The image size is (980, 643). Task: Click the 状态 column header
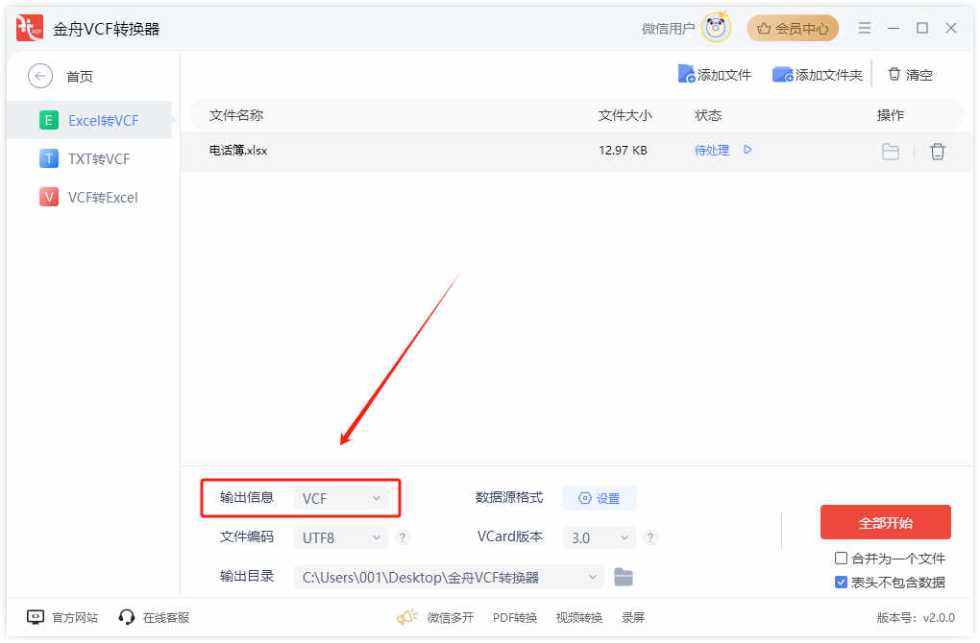708,115
